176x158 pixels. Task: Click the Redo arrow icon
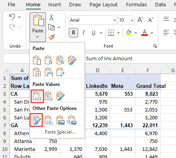[12, 27]
